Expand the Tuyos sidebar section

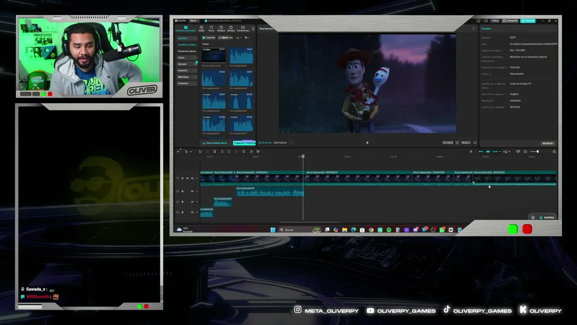(x=187, y=58)
